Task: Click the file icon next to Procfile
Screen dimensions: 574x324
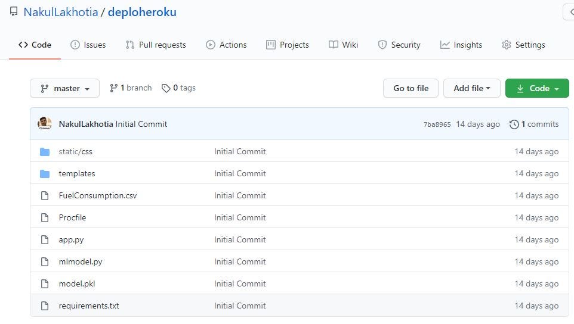Action: click(45, 218)
